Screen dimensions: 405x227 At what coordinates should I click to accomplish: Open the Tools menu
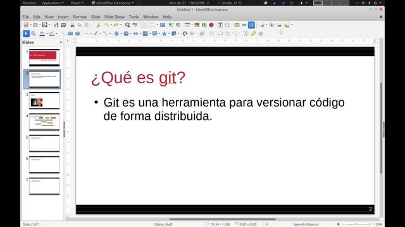point(134,17)
